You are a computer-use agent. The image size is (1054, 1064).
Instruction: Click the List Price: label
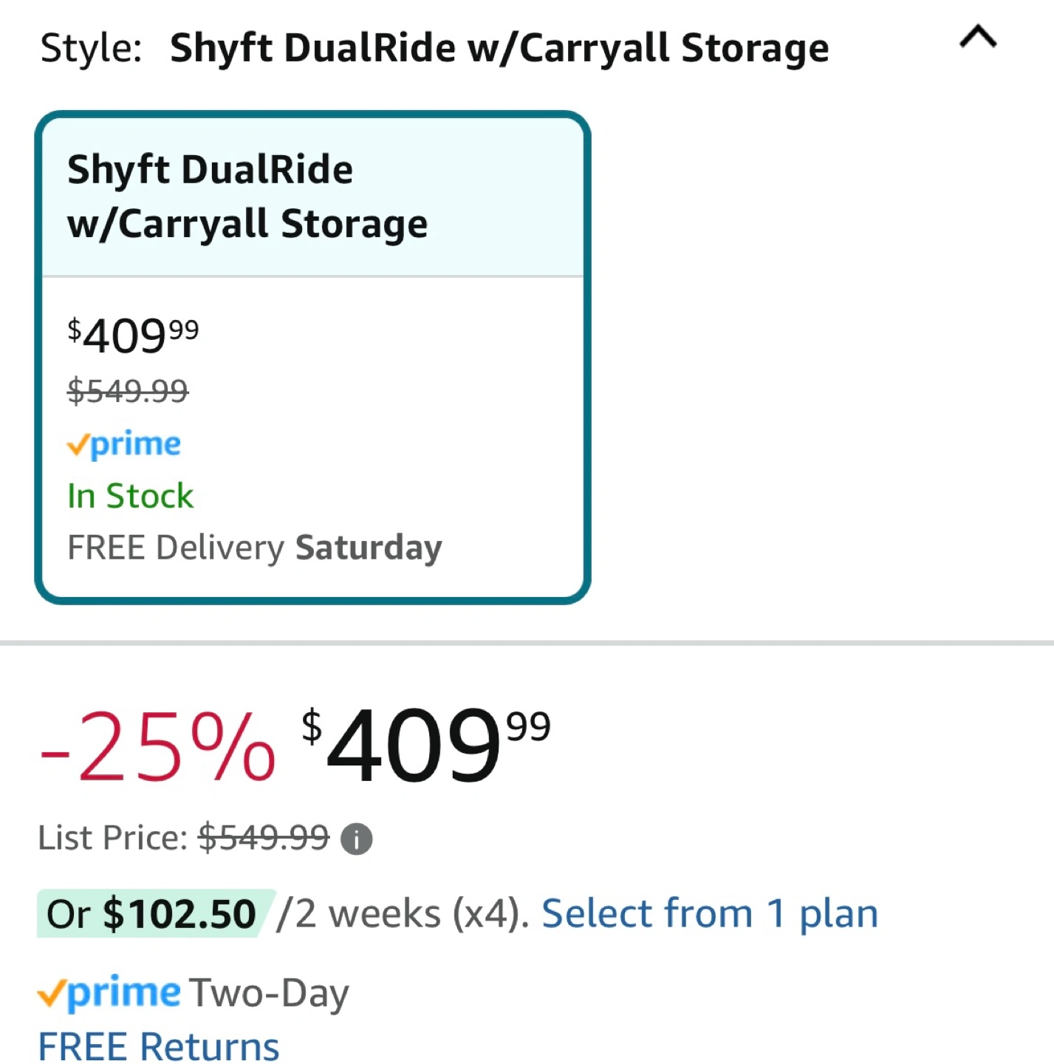pos(113,839)
